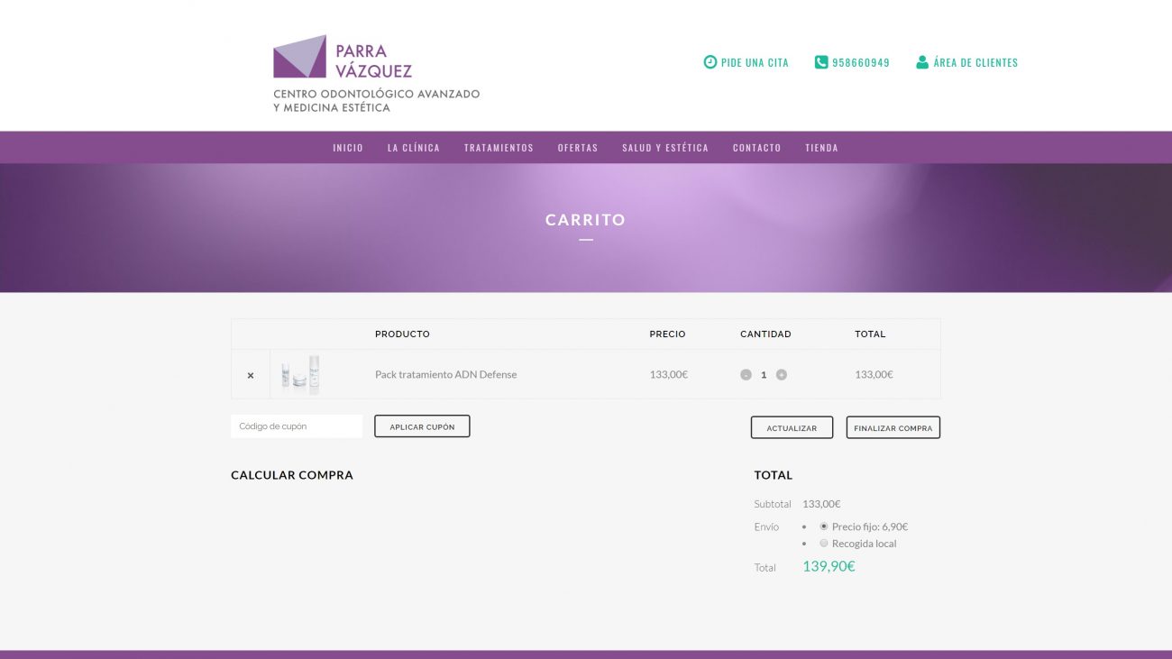Open the Tratamientos menu
This screenshot has height=659, width=1172.
[499, 148]
